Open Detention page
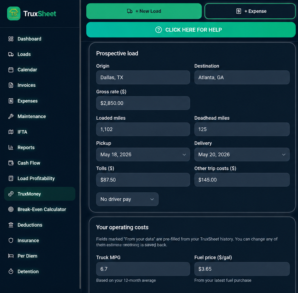 pos(40,271)
